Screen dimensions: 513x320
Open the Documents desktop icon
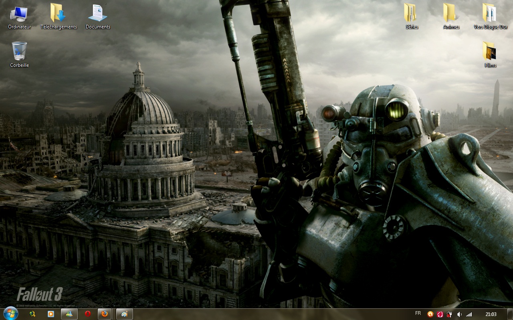(x=98, y=18)
